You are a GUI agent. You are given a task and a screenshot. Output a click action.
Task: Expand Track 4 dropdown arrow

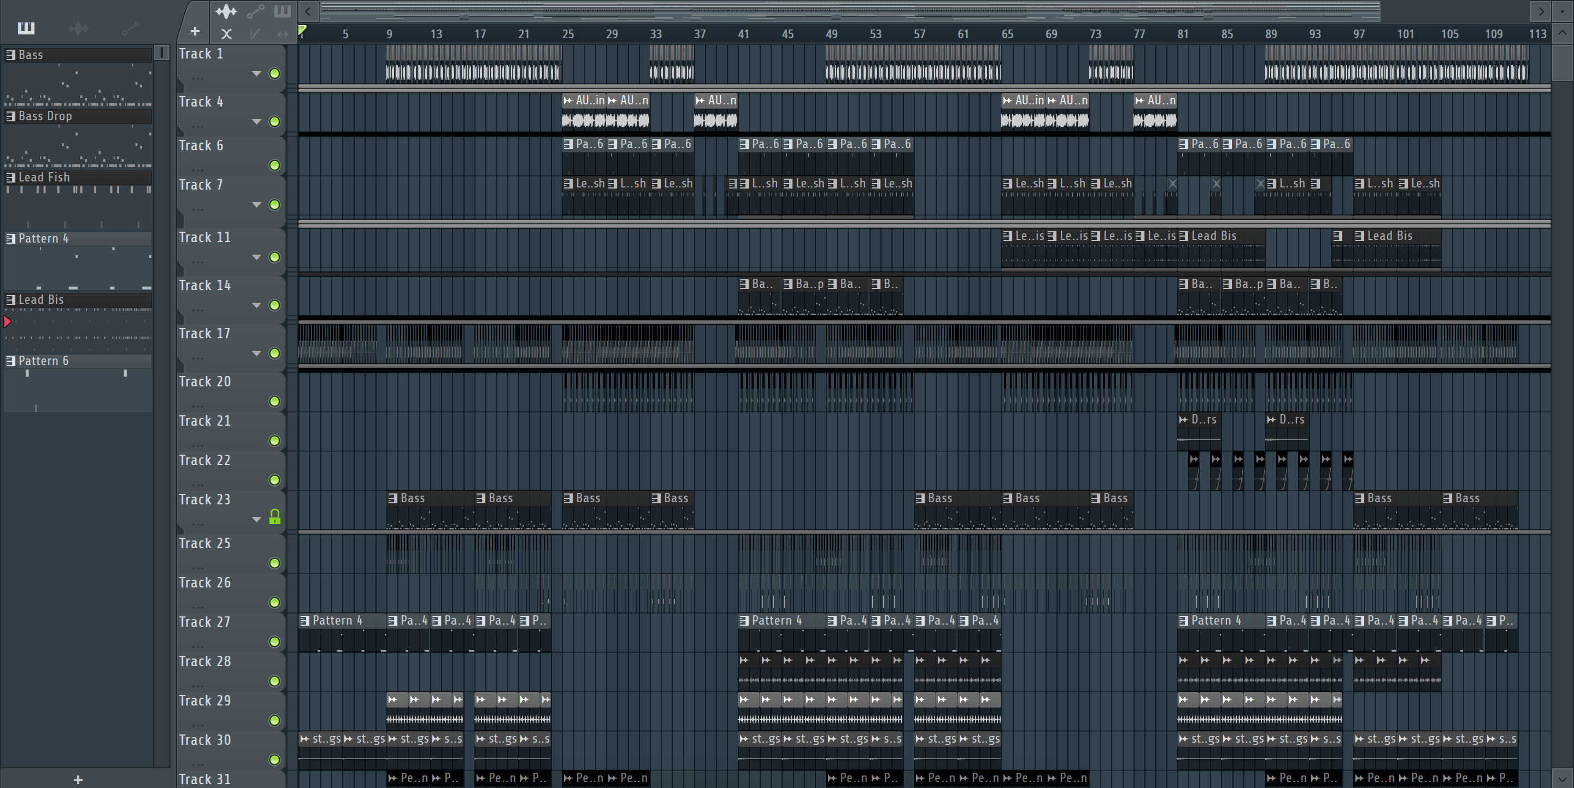click(x=257, y=121)
